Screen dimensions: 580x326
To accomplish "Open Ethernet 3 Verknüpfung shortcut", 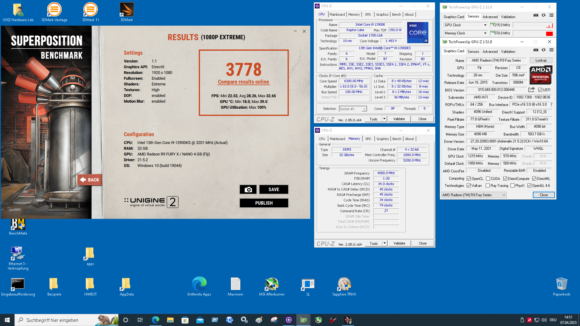I will click(18, 258).
